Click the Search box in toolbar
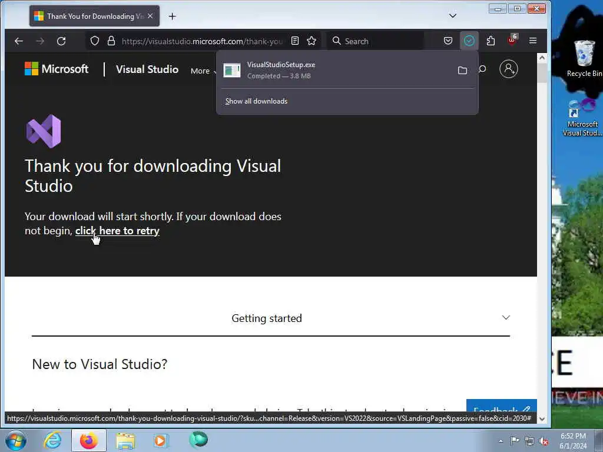The height and width of the screenshot is (452, 603). (375, 41)
